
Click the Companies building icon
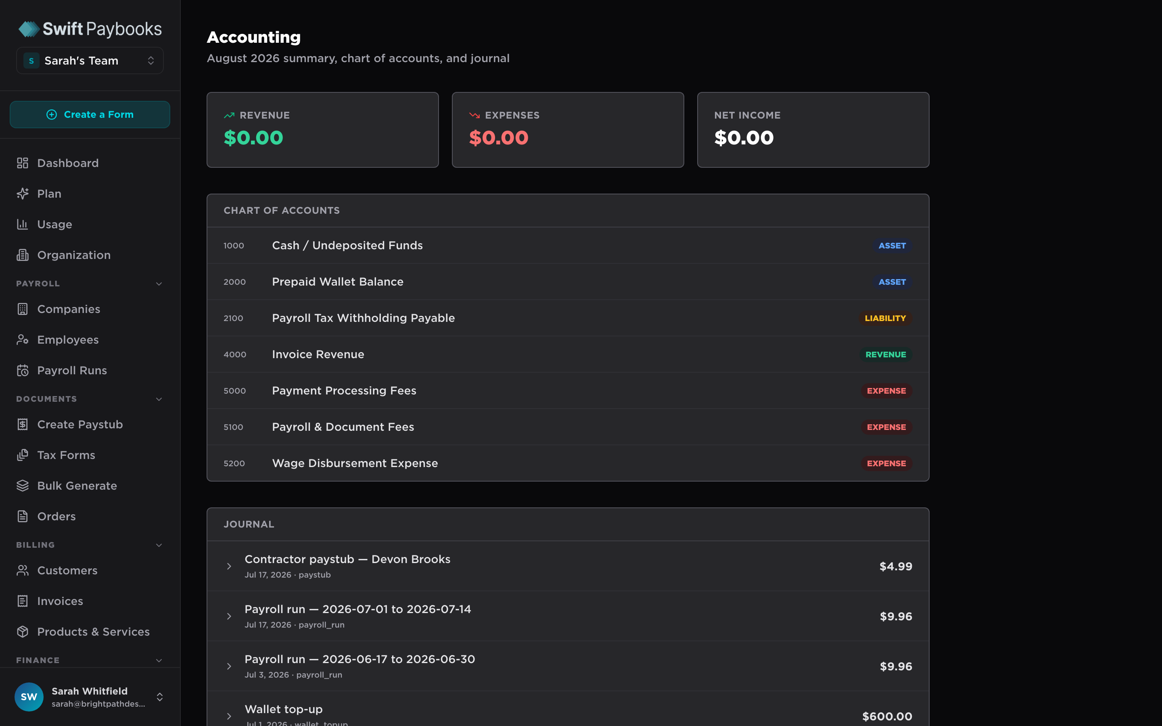[23, 309]
